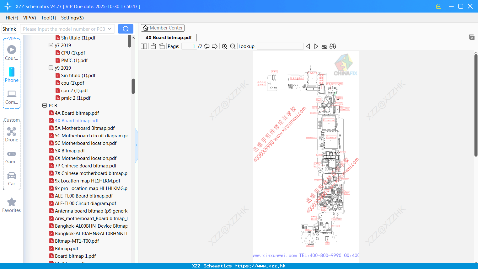Screen dimensions: 478x269
Task: Find previous lookup result
Action: (308, 46)
